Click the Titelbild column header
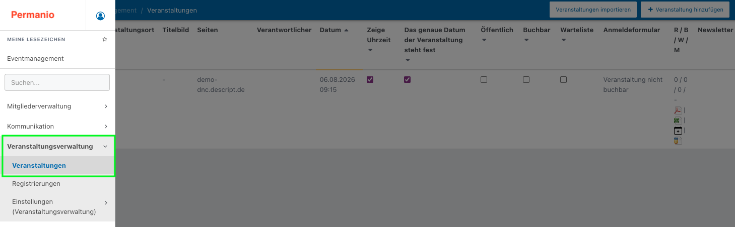735x227 pixels. click(176, 30)
